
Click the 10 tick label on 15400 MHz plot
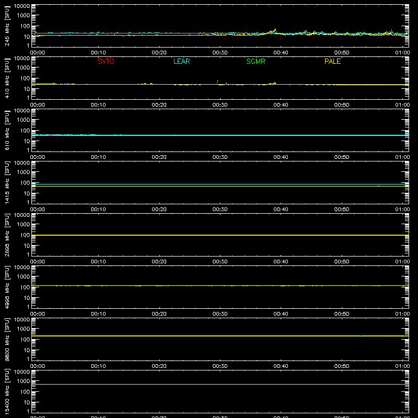pyautogui.click(x=27, y=402)
